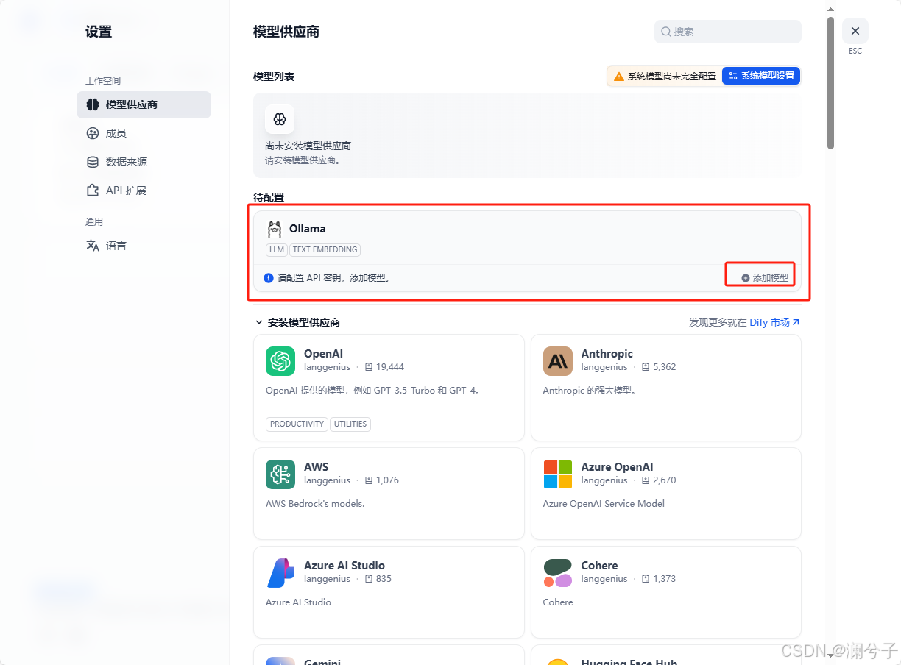Open the Azure OpenAI card title
Viewport: 901px width, 665px height.
(x=617, y=467)
